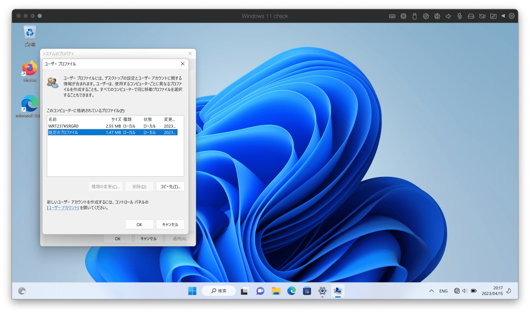The height and width of the screenshot is (314, 530).
Task: Select the 既定のプロファイル row
Action: coord(112,132)
